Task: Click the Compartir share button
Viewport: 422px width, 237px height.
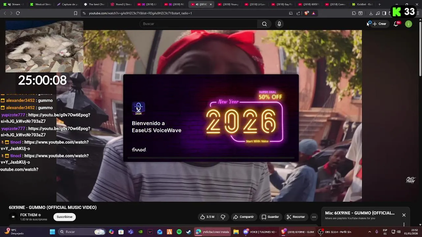Action: click(244, 217)
